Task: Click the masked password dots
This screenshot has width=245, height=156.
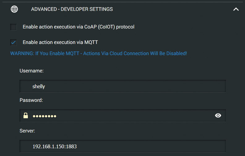Action: 45,116
